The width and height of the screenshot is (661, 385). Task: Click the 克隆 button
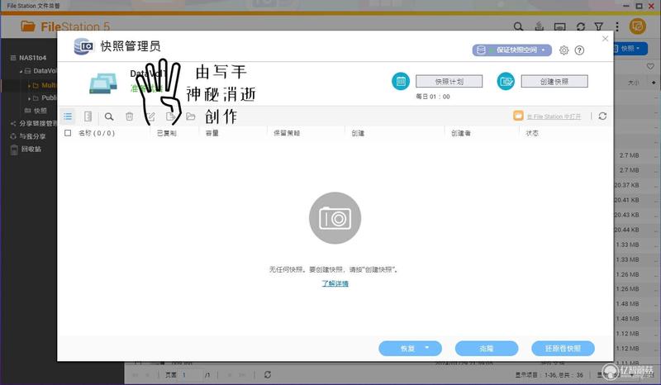point(487,349)
